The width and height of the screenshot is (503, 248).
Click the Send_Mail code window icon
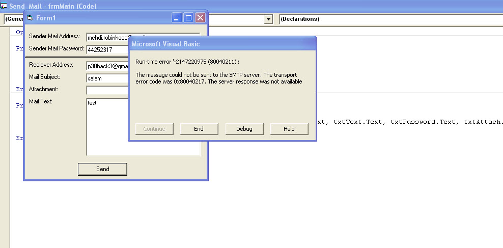tap(4, 6)
